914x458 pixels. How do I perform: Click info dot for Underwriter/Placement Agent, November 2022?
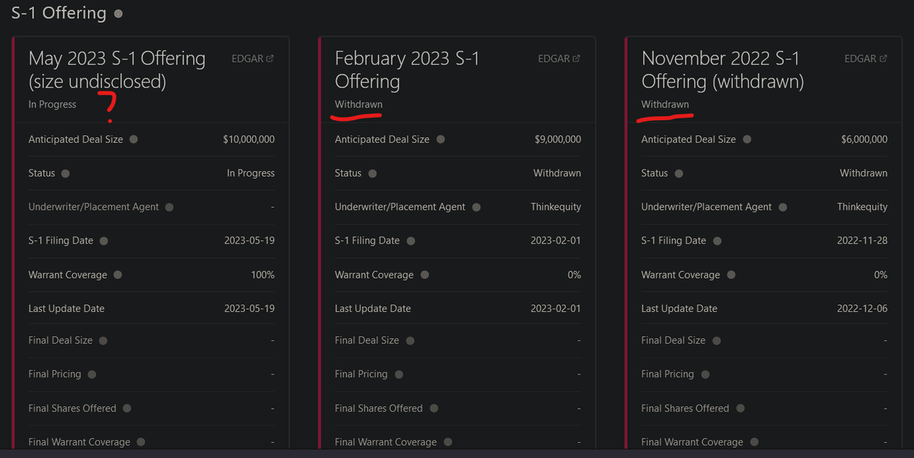tap(782, 207)
